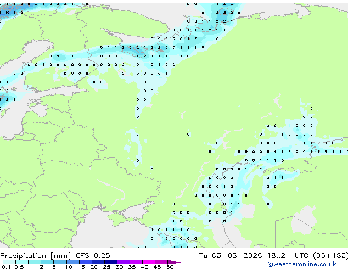Click the "GFS 0.25" model label

tap(93, 256)
